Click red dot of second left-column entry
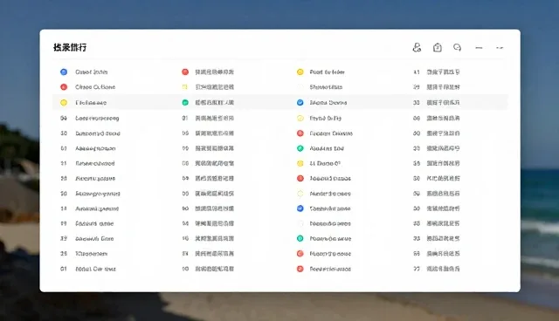559x321 pixels. tap(64, 87)
